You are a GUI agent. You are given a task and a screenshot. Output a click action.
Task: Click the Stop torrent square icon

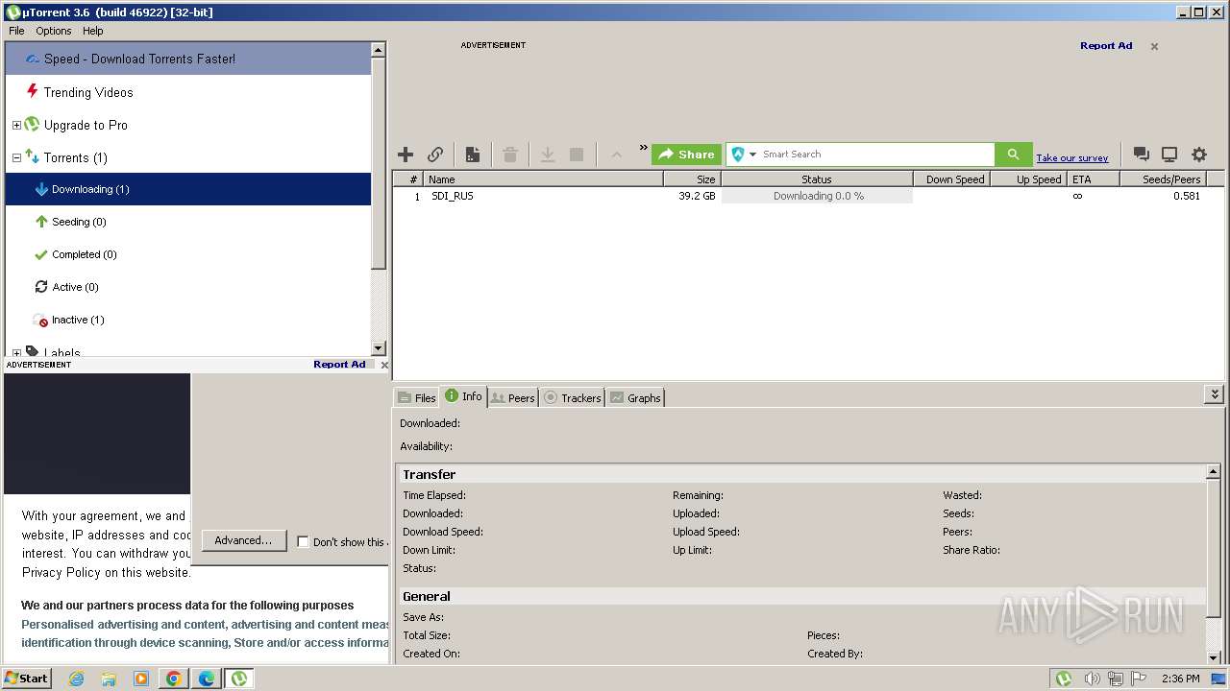click(577, 155)
